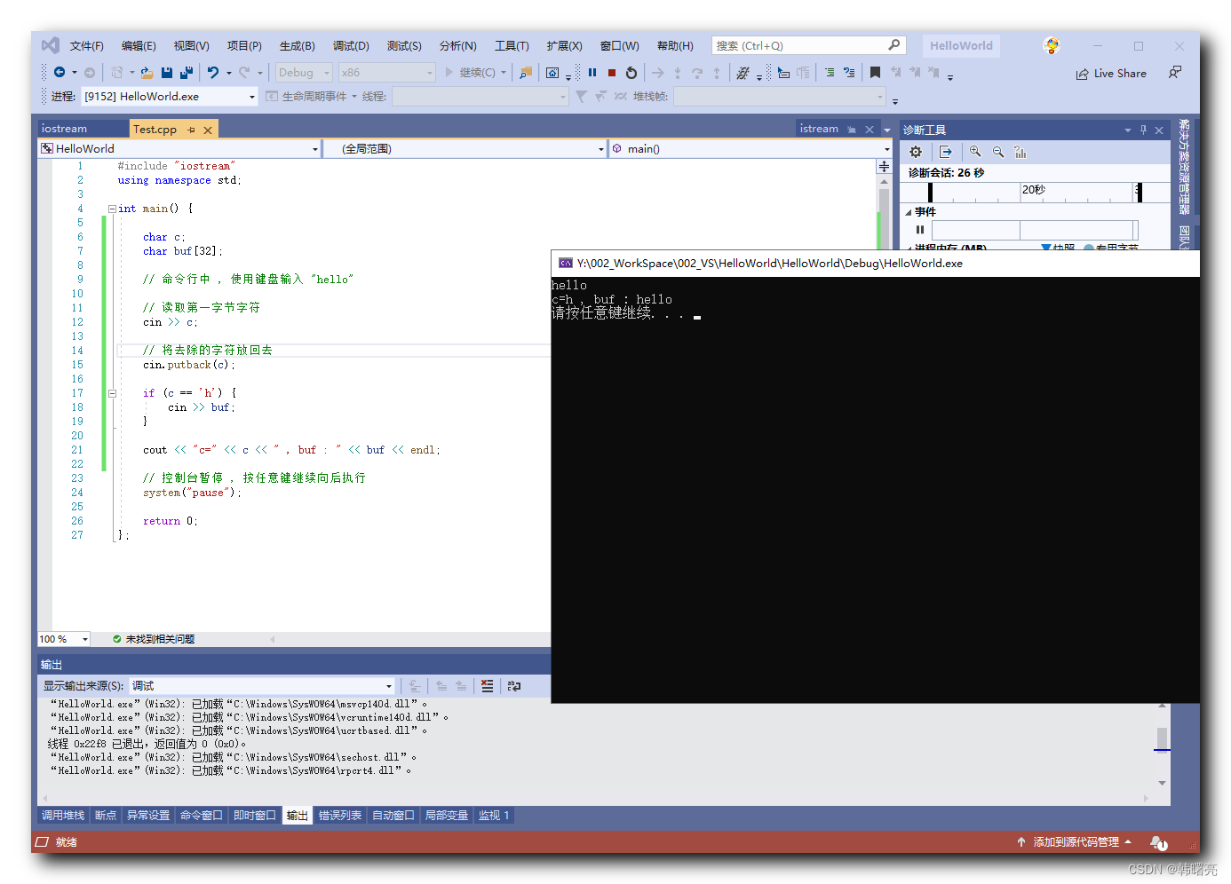This screenshot has width=1231, height=884.
Task: Pause the events track in diagnostic tools
Action: pos(920,229)
